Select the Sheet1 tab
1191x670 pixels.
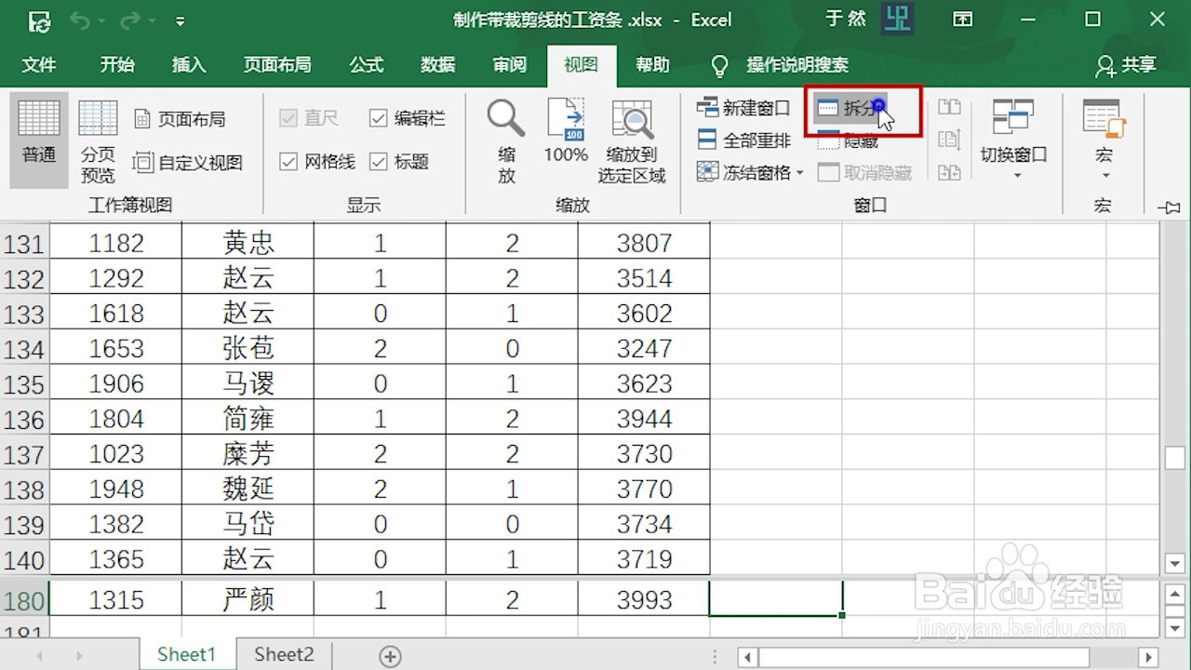tap(186, 654)
